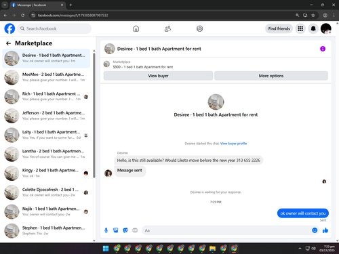Click the scroll down arrow of conversation list
The image size is (339, 254).
point(94,240)
